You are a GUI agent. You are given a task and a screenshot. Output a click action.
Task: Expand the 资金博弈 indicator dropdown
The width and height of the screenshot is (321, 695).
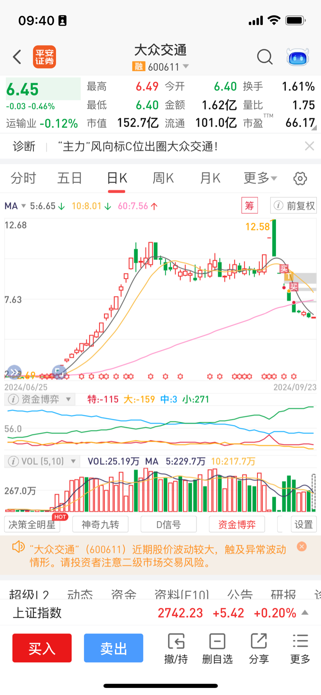click(69, 400)
